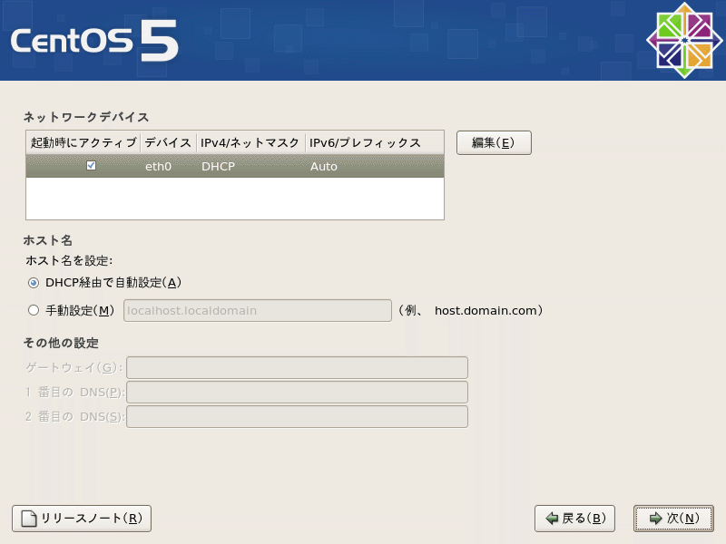The height and width of the screenshot is (544, 726).
Task: Click the 起動時にアクティブ column header
Action: (x=83, y=142)
